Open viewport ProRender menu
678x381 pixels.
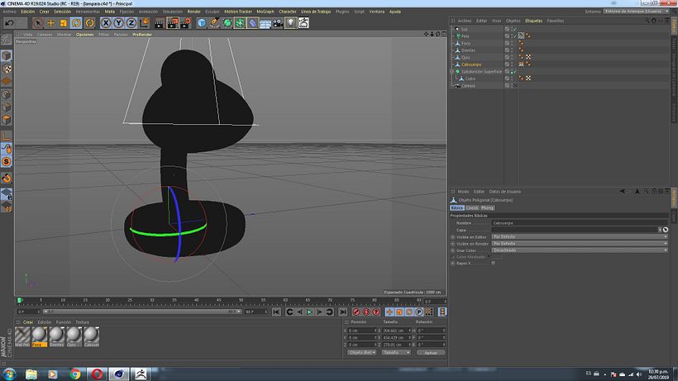pyautogui.click(x=142, y=35)
